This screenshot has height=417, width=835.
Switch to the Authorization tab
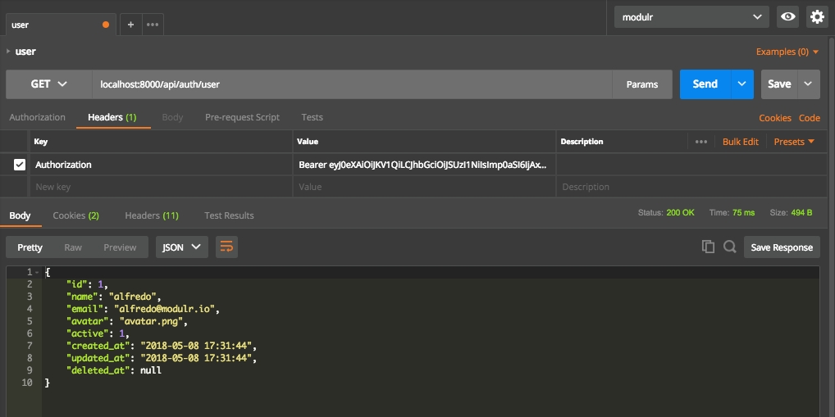[37, 117]
